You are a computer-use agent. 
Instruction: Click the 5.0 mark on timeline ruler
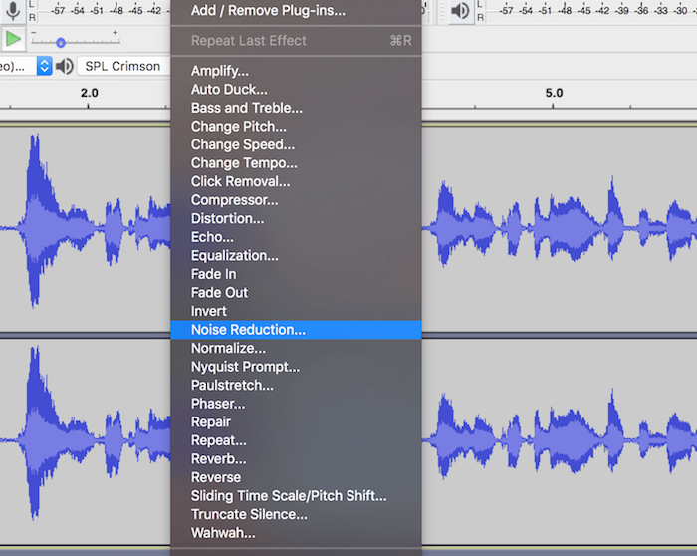pos(554,93)
